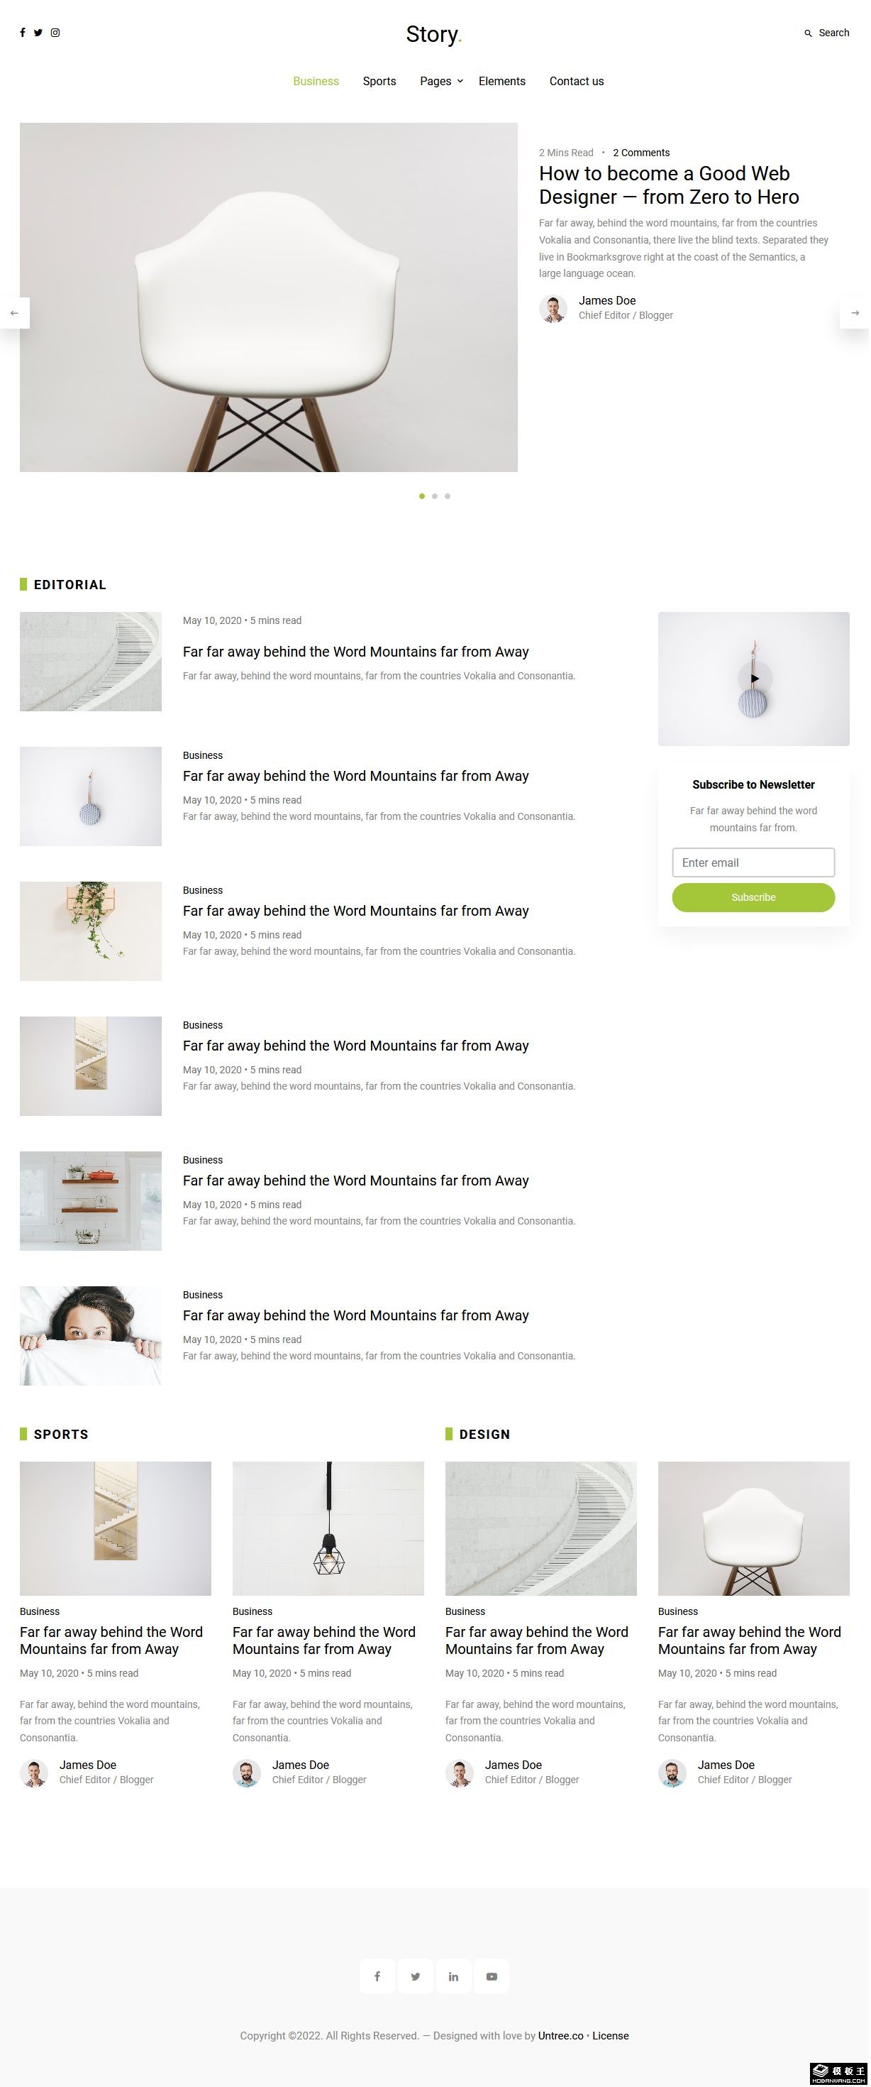Open the Instagram icon in header
871x2087 pixels.
tap(55, 33)
